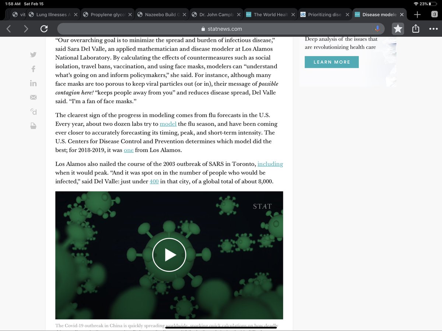Open the doximity share icon

point(33,112)
